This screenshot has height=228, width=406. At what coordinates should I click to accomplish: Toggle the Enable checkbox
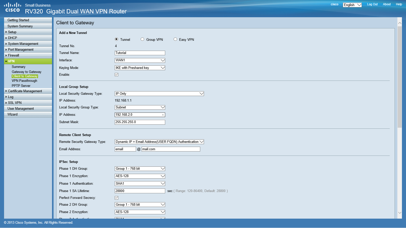point(116,75)
